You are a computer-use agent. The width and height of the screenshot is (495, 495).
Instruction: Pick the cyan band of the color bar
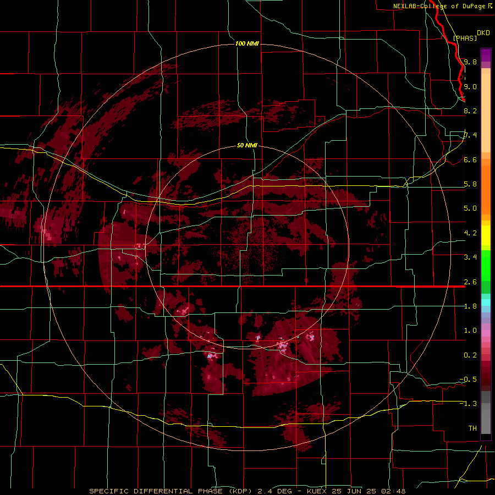(486, 302)
